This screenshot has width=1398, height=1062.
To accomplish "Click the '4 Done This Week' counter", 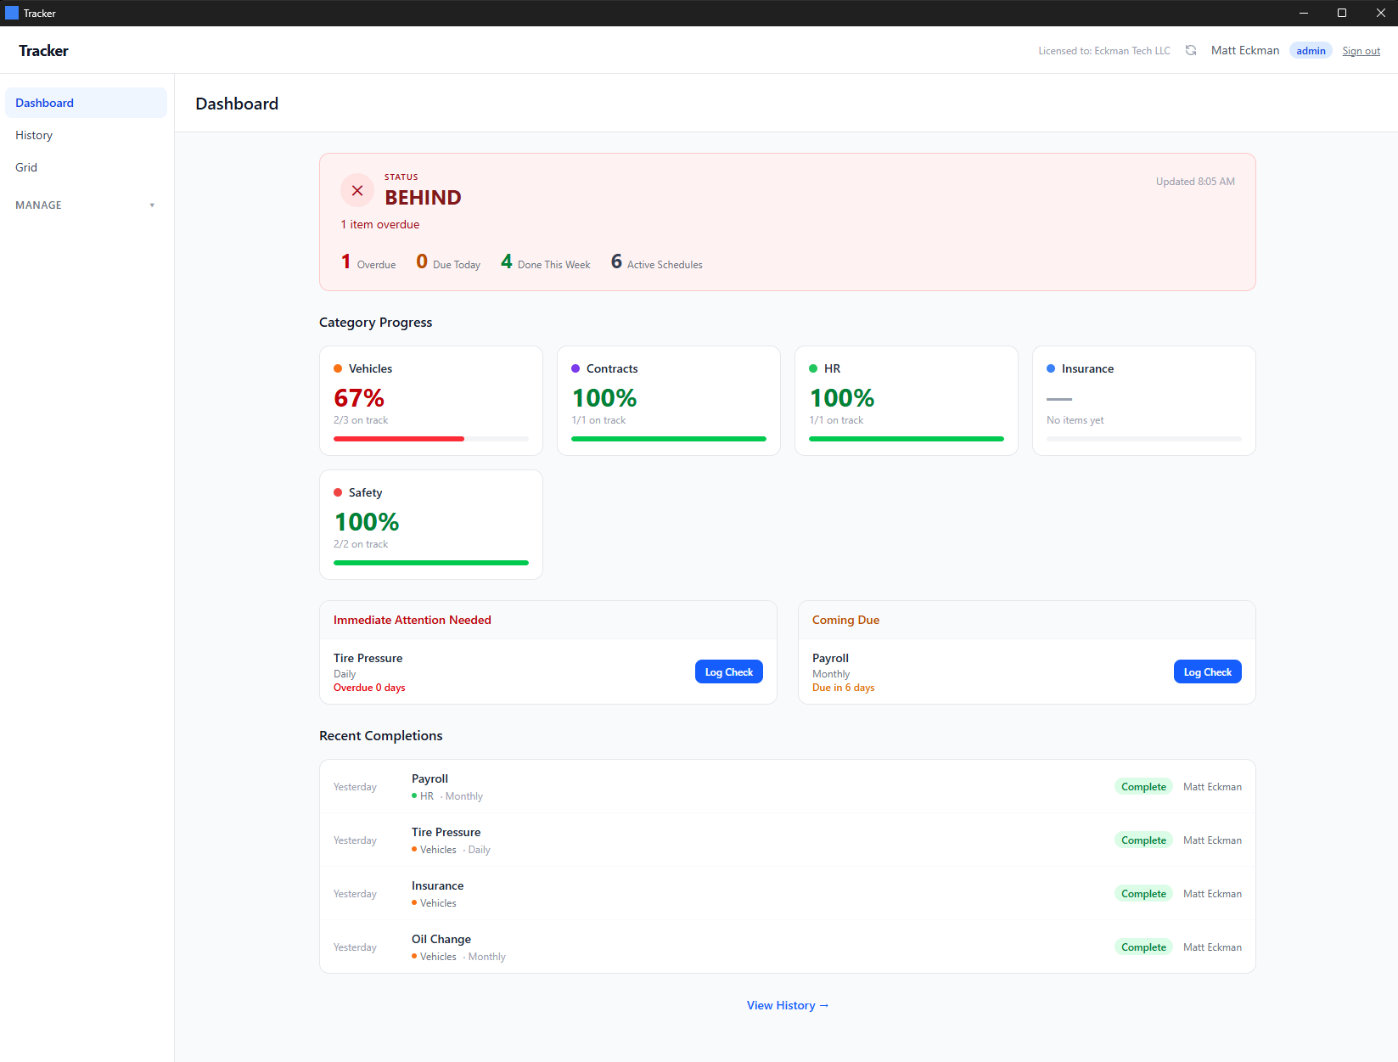I will pyautogui.click(x=546, y=262).
